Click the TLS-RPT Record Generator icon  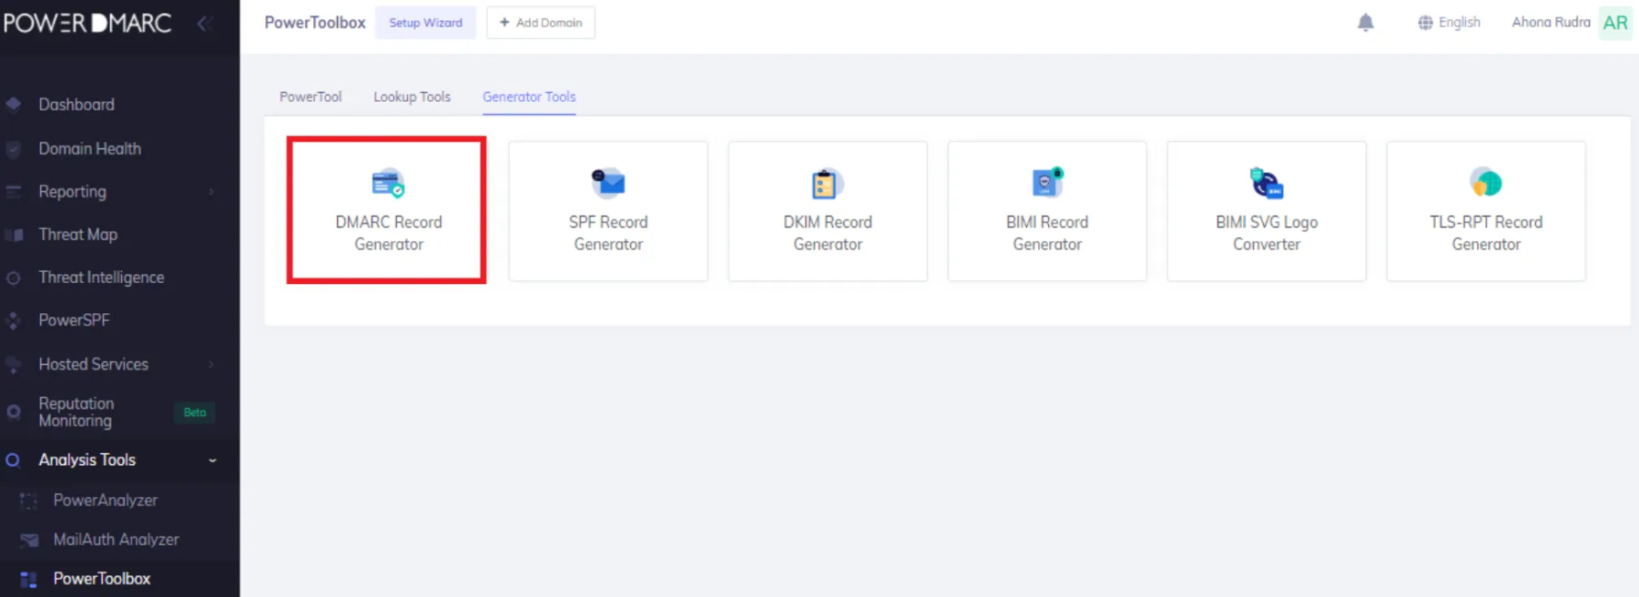(1486, 183)
